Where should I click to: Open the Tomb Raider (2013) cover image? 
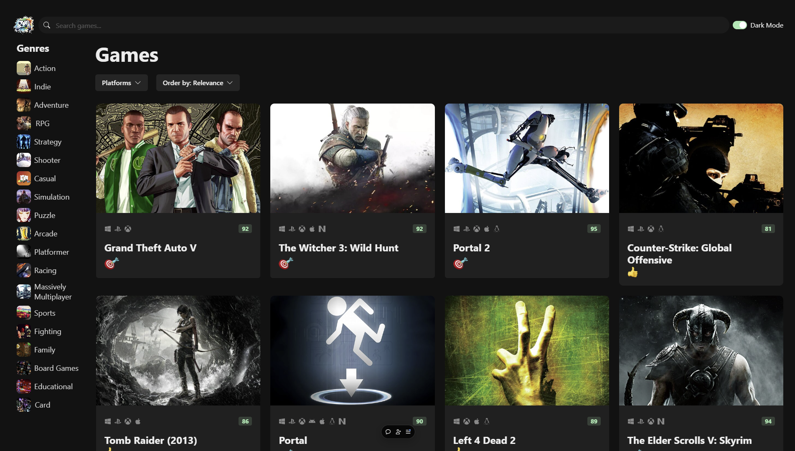tap(178, 351)
